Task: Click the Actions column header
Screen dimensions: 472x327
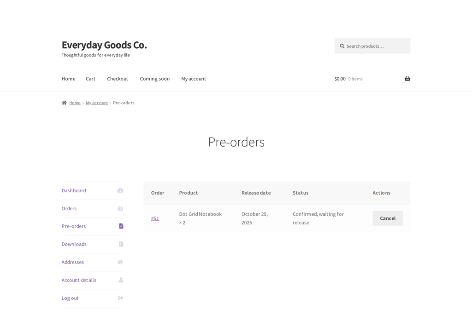Action: tap(381, 193)
